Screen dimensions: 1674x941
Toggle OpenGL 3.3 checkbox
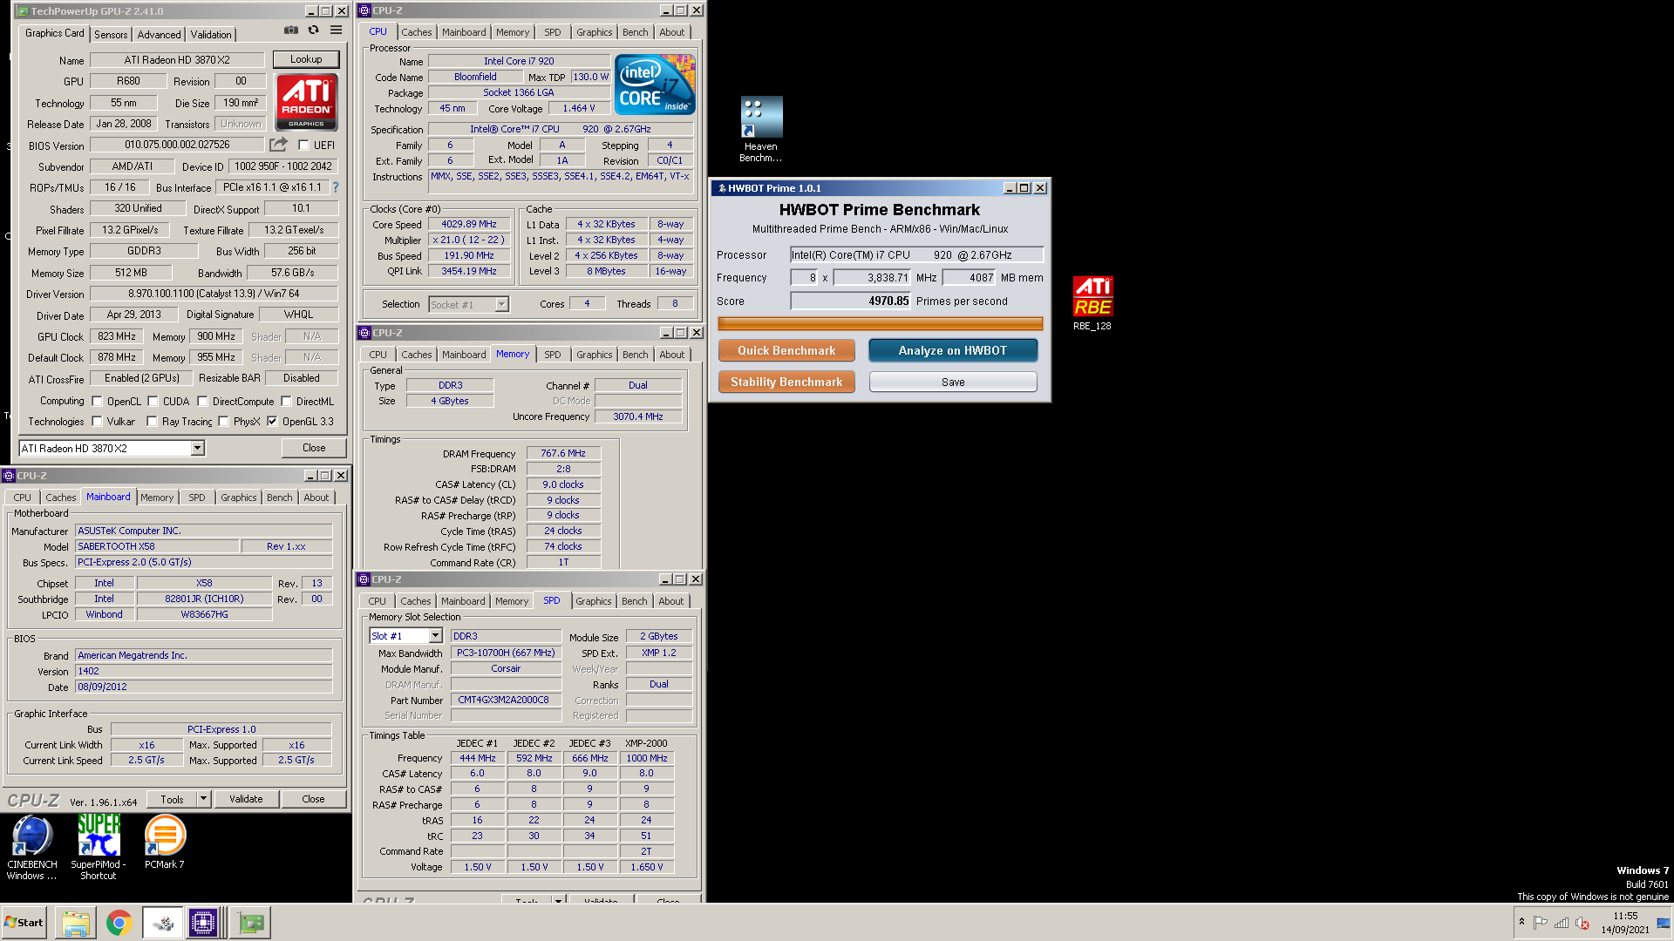pos(272,422)
